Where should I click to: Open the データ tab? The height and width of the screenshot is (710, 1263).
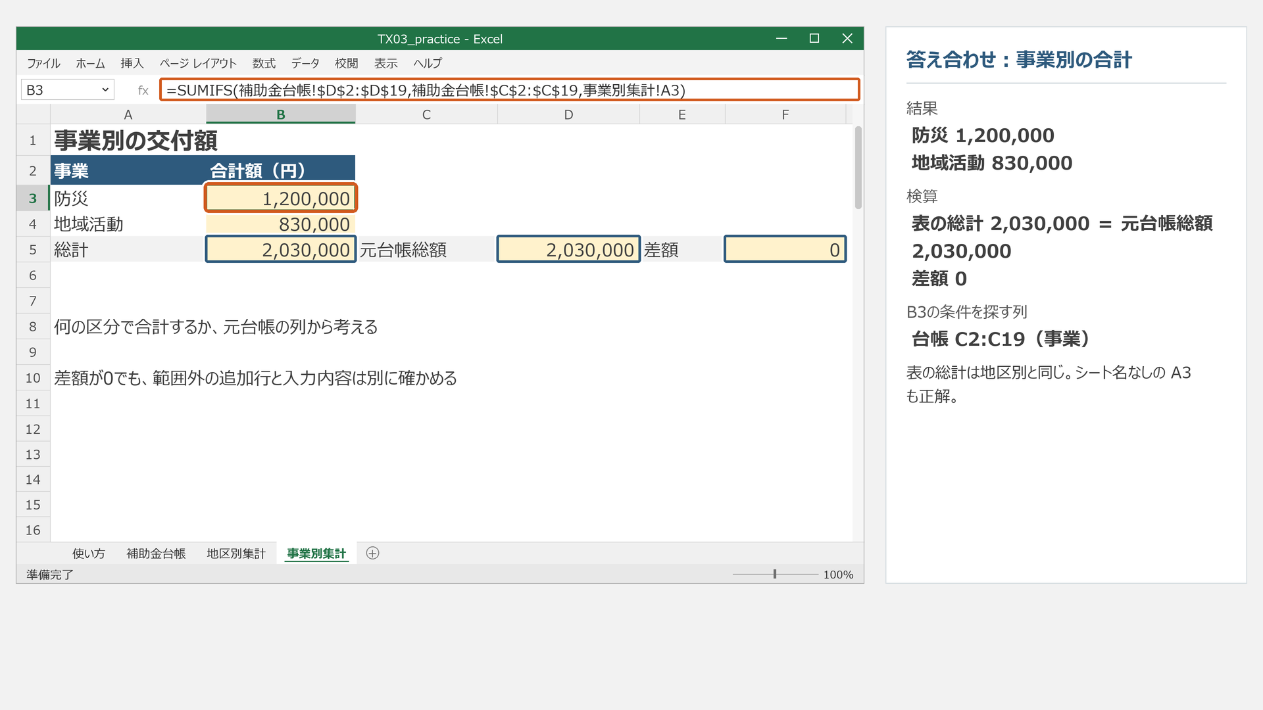point(305,63)
